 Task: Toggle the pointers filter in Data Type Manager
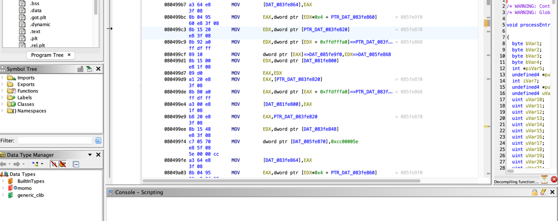pyautogui.click(x=62, y=164)
